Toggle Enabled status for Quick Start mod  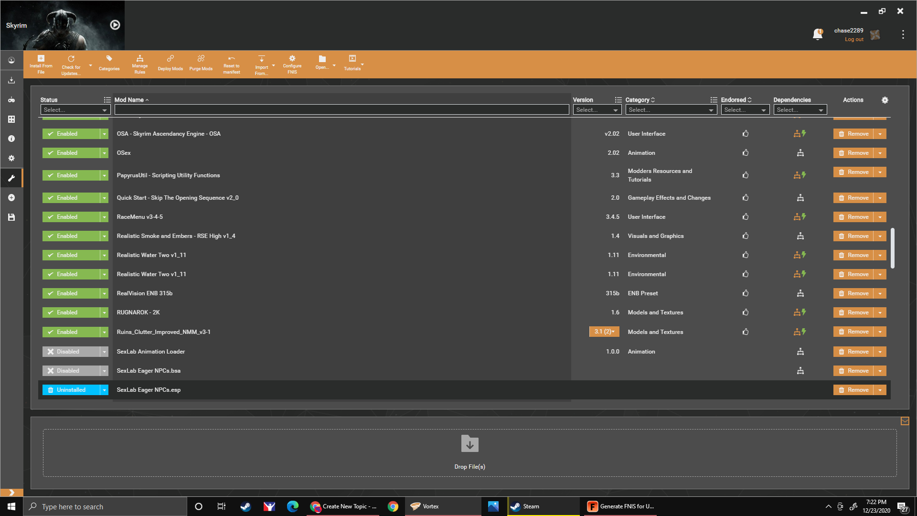click(71, 198)
